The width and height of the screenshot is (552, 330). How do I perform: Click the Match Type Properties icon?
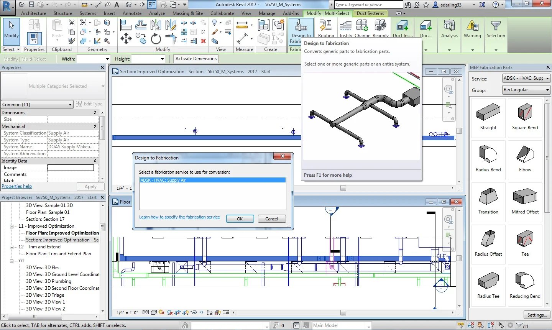click(x=72, y=41)
